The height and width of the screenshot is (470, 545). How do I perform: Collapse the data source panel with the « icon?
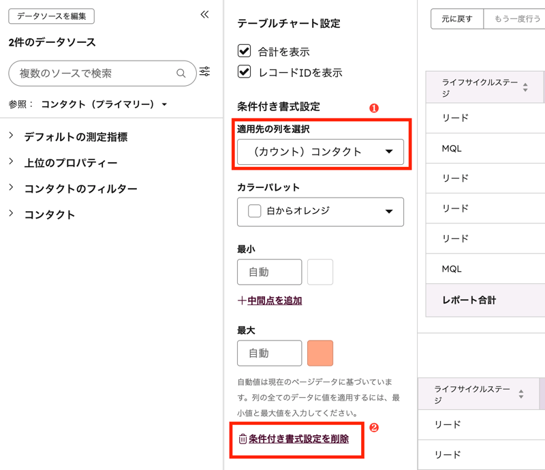click(x=204, y=14)
